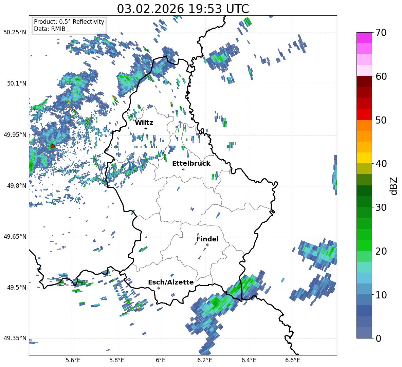
Task: Click the Wiltz station cross marker
Action: click(x=146, y=128)
